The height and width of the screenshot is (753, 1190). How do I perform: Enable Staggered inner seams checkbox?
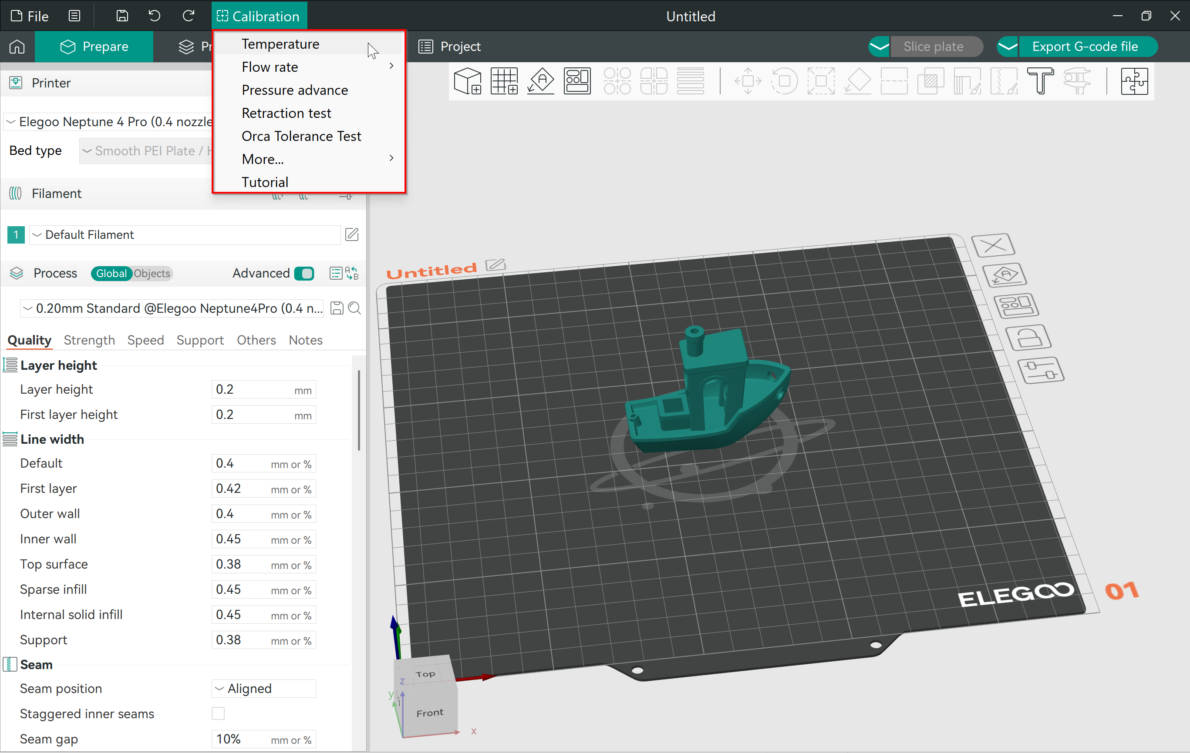point(218,713)
